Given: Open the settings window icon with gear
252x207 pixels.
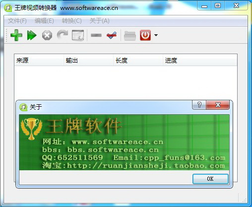Looking at the screenshot, I should pyautogui.click(x=78, y=35).
